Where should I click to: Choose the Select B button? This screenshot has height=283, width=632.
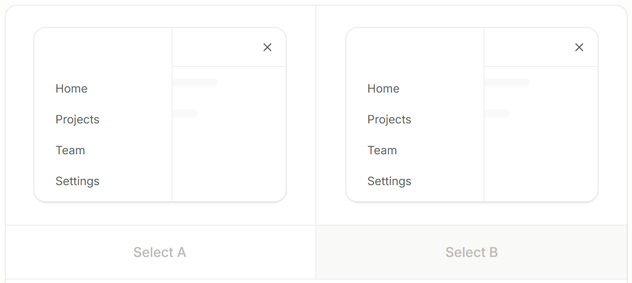tap(471, 252)
